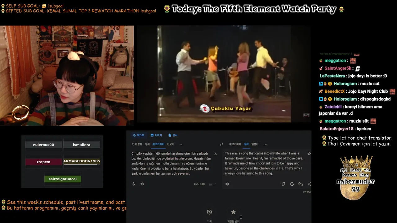Copy the English translation to clipboard
This screenshot has width=397, height=223.
(283, 184)
